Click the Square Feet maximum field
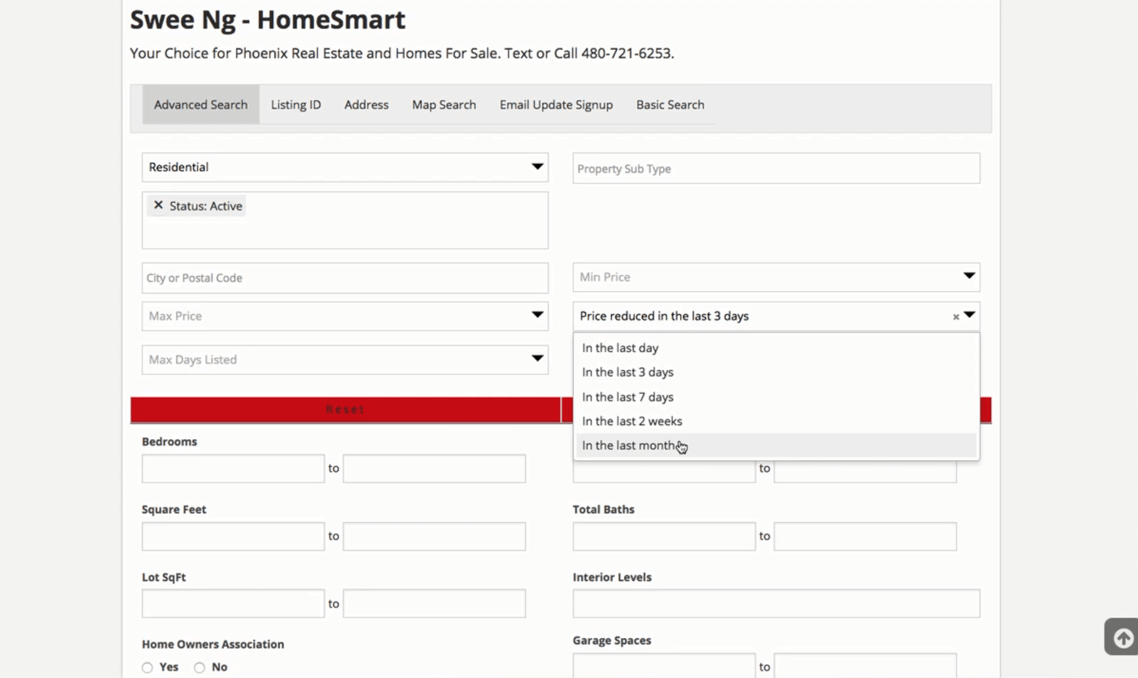This screenshot has width=1138, height=678. tap(434, 536)
